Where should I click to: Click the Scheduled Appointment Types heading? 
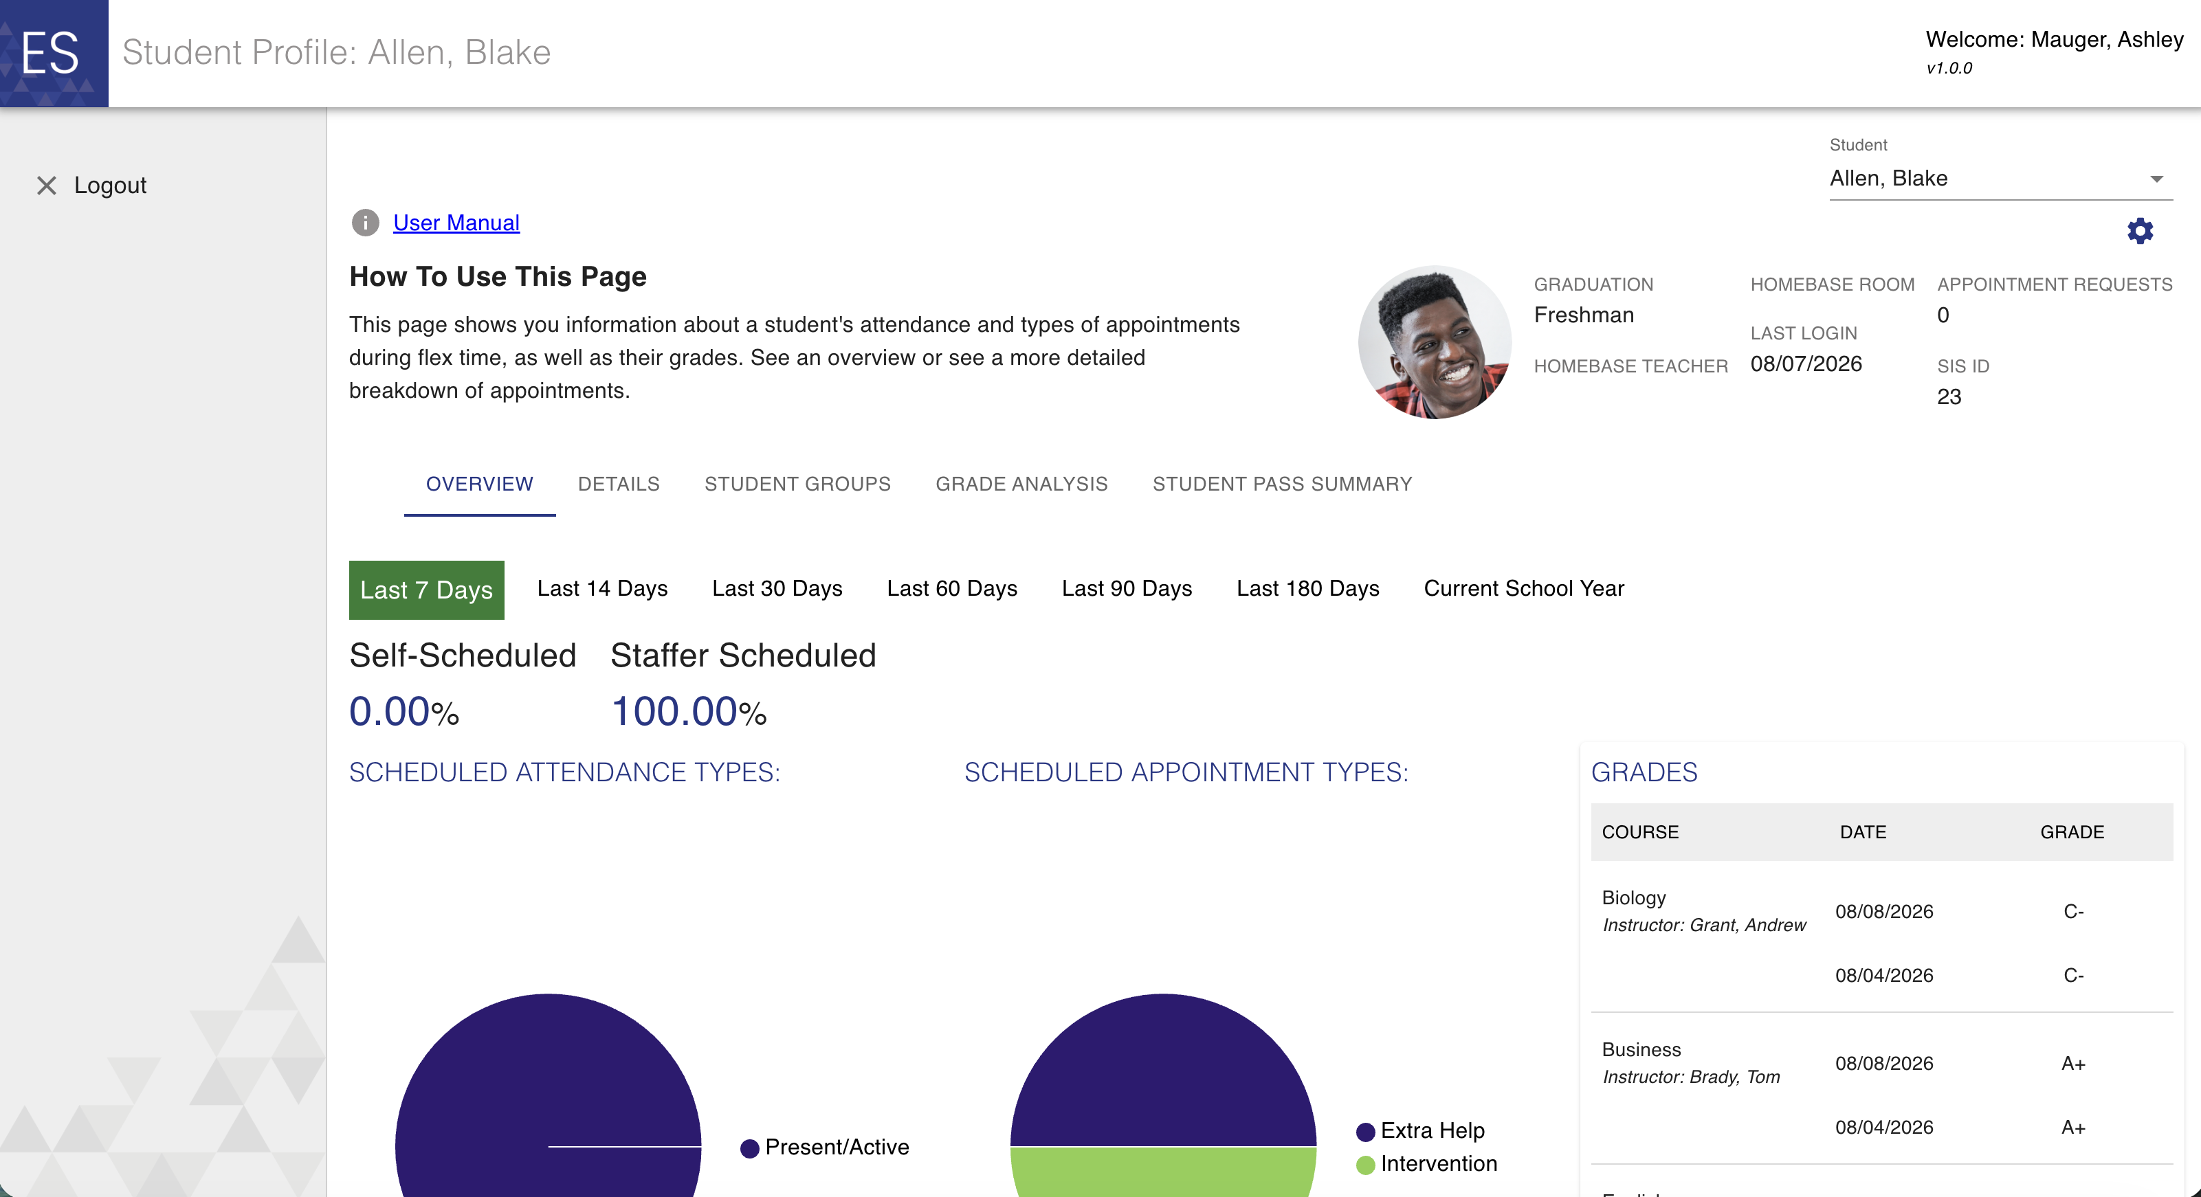(1186, 772)
